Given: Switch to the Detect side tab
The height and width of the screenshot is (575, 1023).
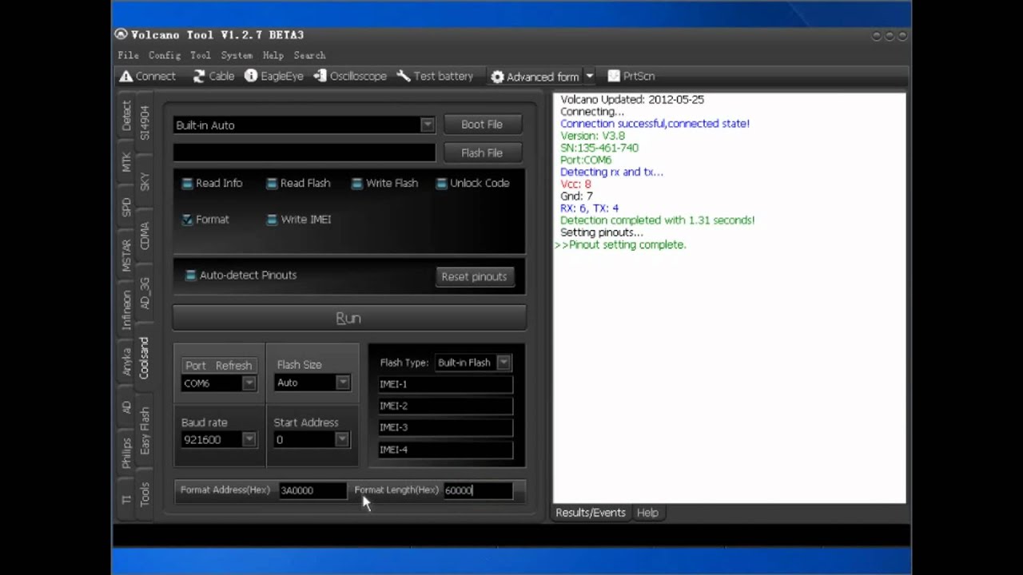Looking at the screenshot, I should click(125, 117).
